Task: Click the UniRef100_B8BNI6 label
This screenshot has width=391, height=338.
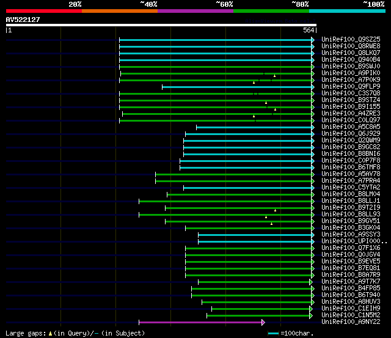Action: 351,154
